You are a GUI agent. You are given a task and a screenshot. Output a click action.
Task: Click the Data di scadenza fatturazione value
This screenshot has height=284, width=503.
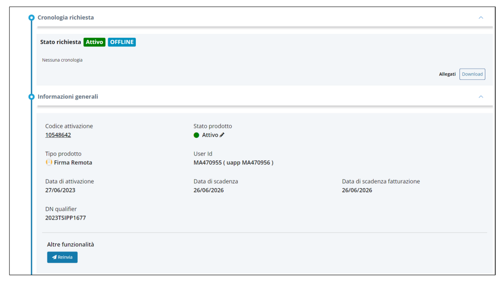click(357, 190)
